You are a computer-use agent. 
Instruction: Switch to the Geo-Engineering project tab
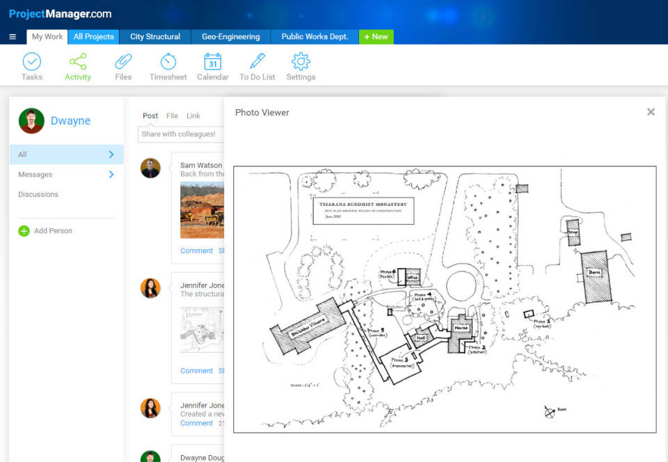point(230,36)
